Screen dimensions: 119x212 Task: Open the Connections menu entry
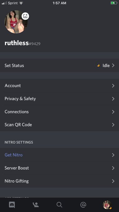(59, 112)
